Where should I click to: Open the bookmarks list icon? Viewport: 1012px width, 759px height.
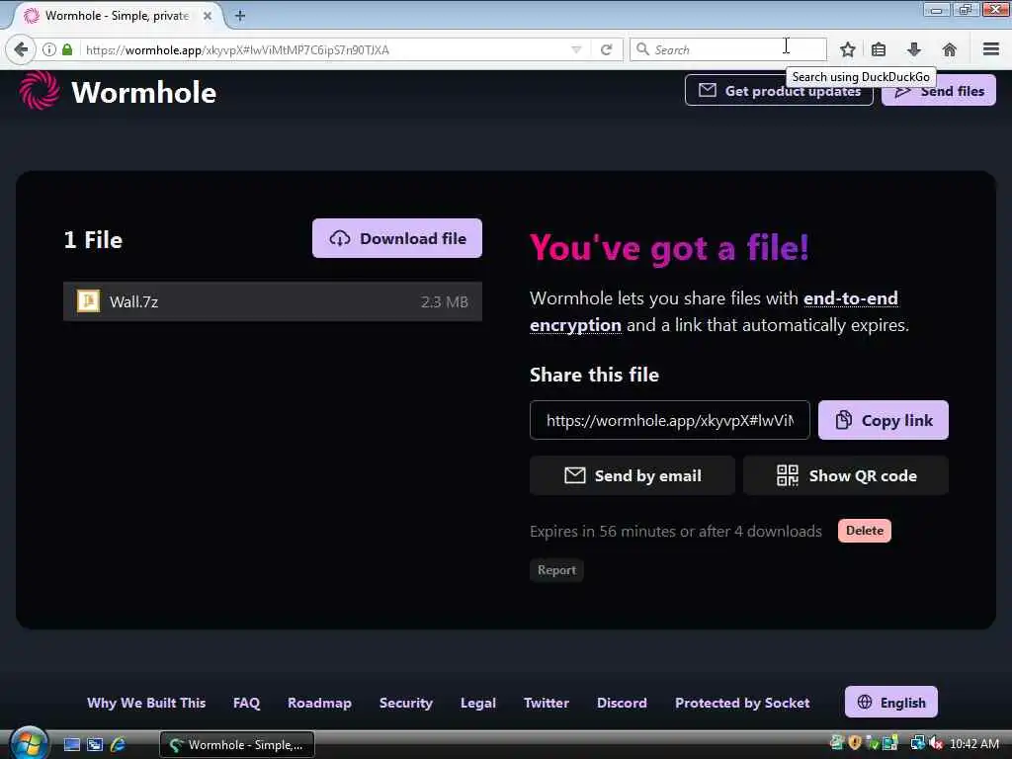click(x=879, y=49)
